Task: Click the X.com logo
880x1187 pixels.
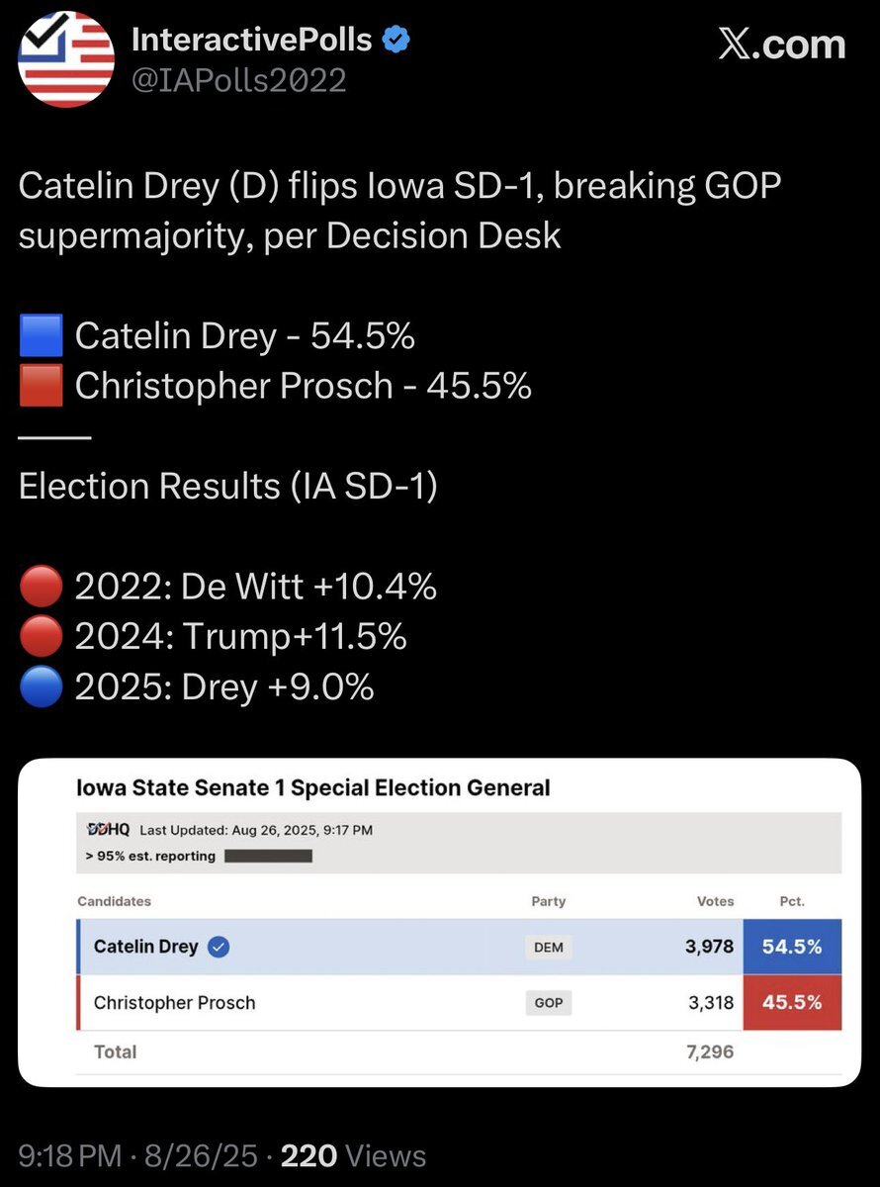Action: 781,45
